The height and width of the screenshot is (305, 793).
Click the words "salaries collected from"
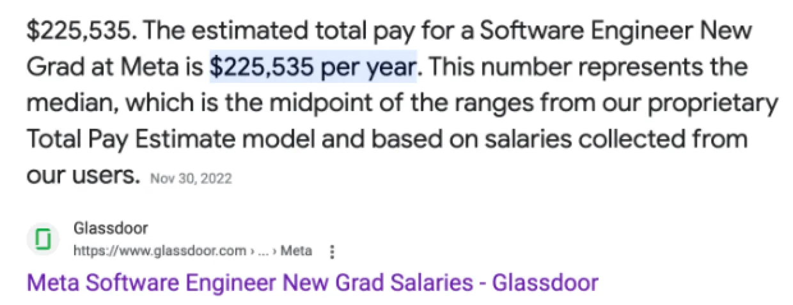[x=615, y=138]
